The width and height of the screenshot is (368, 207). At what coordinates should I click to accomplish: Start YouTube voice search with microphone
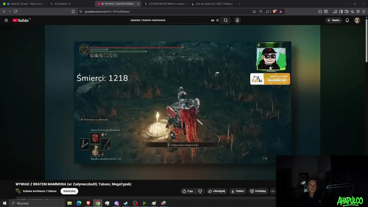click(x=237, y=20)
